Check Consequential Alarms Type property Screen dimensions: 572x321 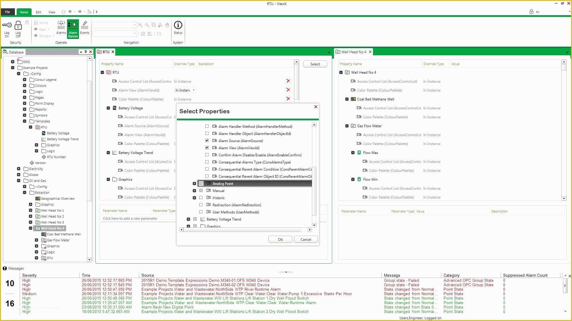[207, 162]
